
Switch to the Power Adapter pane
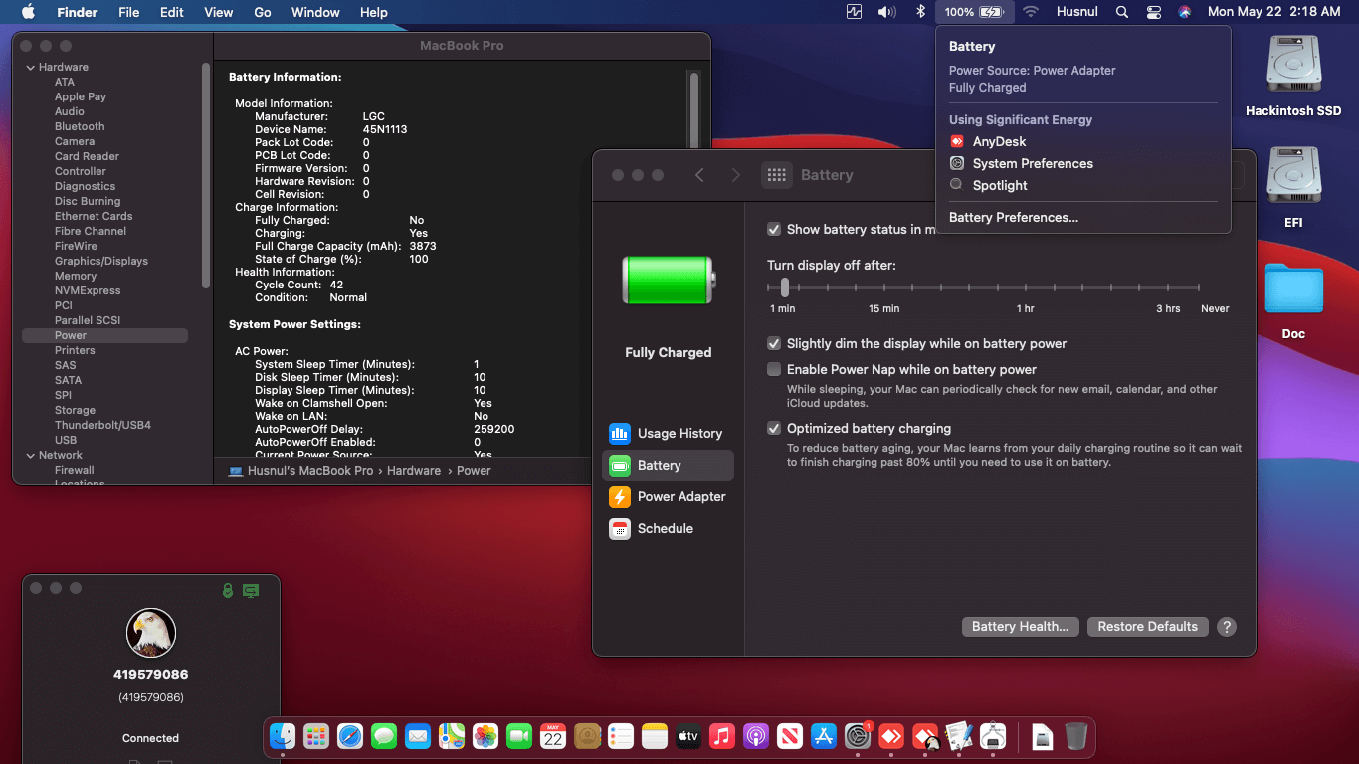tap(668, 496)
